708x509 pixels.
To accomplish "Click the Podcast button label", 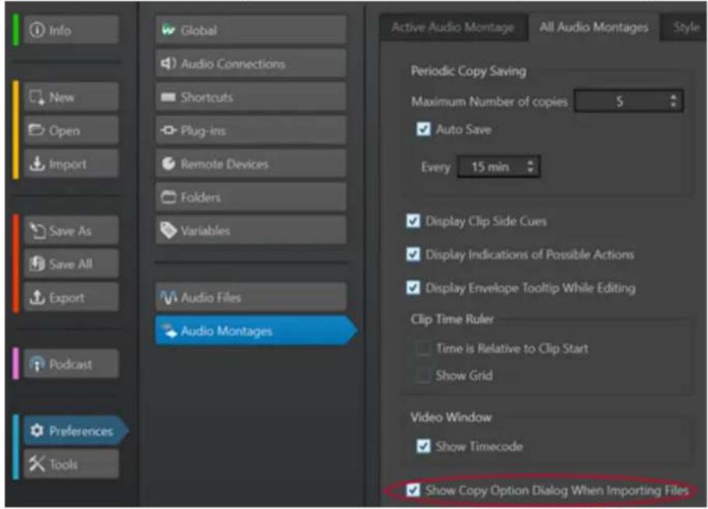I will point(70,364).
